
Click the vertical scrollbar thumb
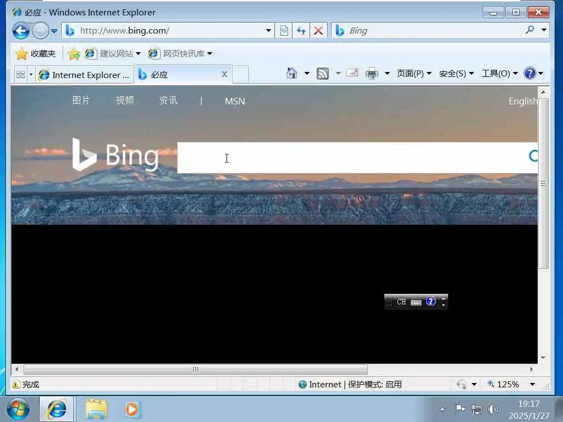pos(543,183)
